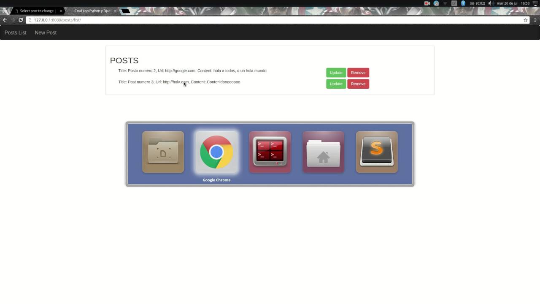Click the red screen recorder tray icon
Viewport: 540px width, 304px height.
pyautogui.click(x=427, y=3)
